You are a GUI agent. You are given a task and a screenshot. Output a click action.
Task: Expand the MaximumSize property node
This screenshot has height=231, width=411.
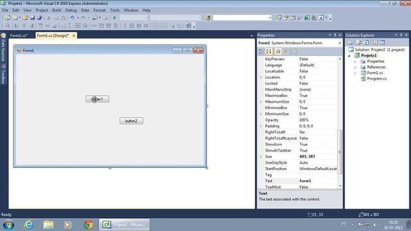pos(261,101)
